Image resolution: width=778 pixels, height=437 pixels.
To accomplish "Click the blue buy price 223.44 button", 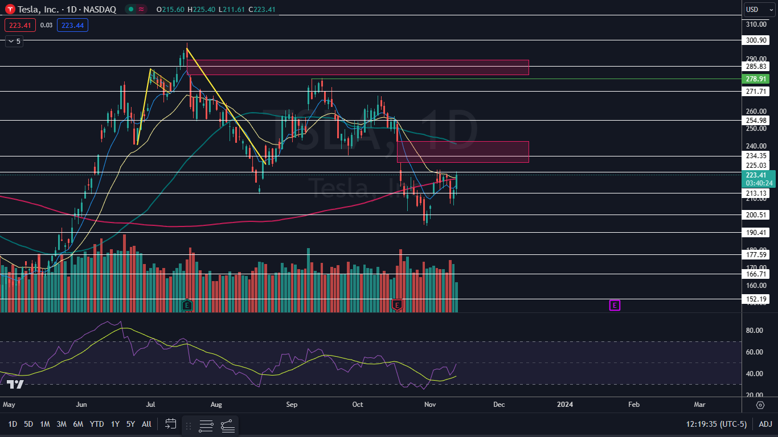I will 72,25.
